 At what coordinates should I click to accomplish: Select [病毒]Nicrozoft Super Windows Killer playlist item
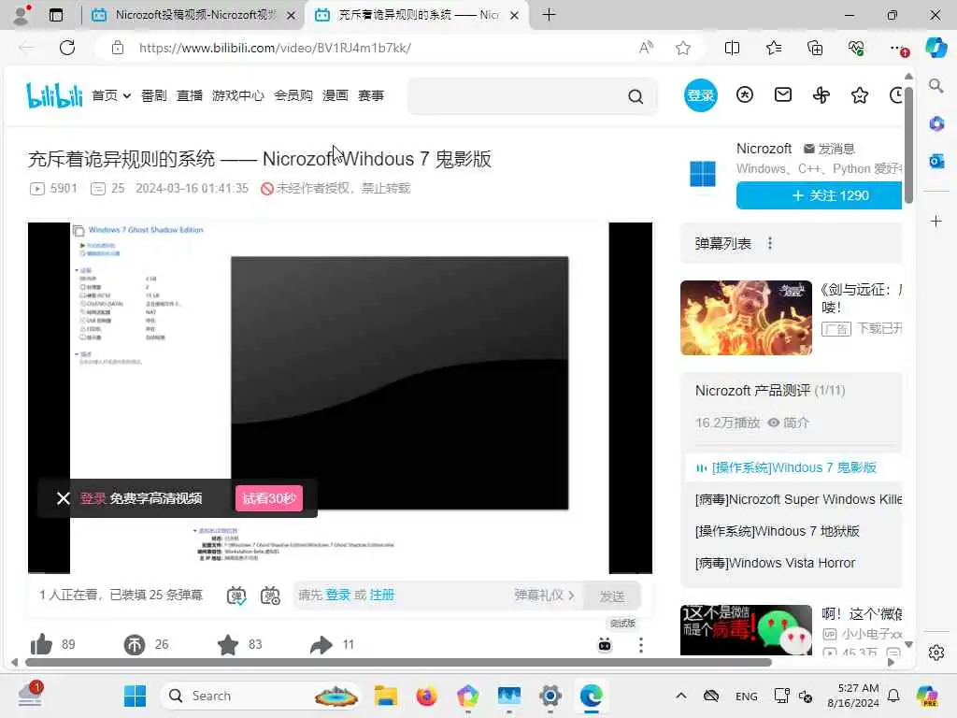(798, 499)
